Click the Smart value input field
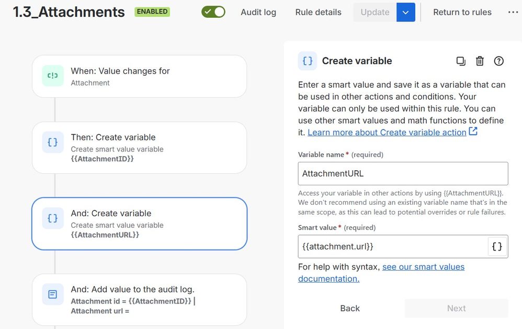 (x=392, y=246)
